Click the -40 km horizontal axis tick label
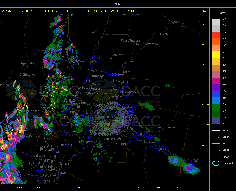The width and height of the screenshot is (236, 191). pos(19,187)
